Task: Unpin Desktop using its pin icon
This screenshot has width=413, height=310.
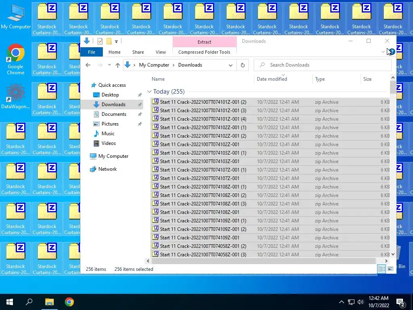Action: tap(140, 95)
